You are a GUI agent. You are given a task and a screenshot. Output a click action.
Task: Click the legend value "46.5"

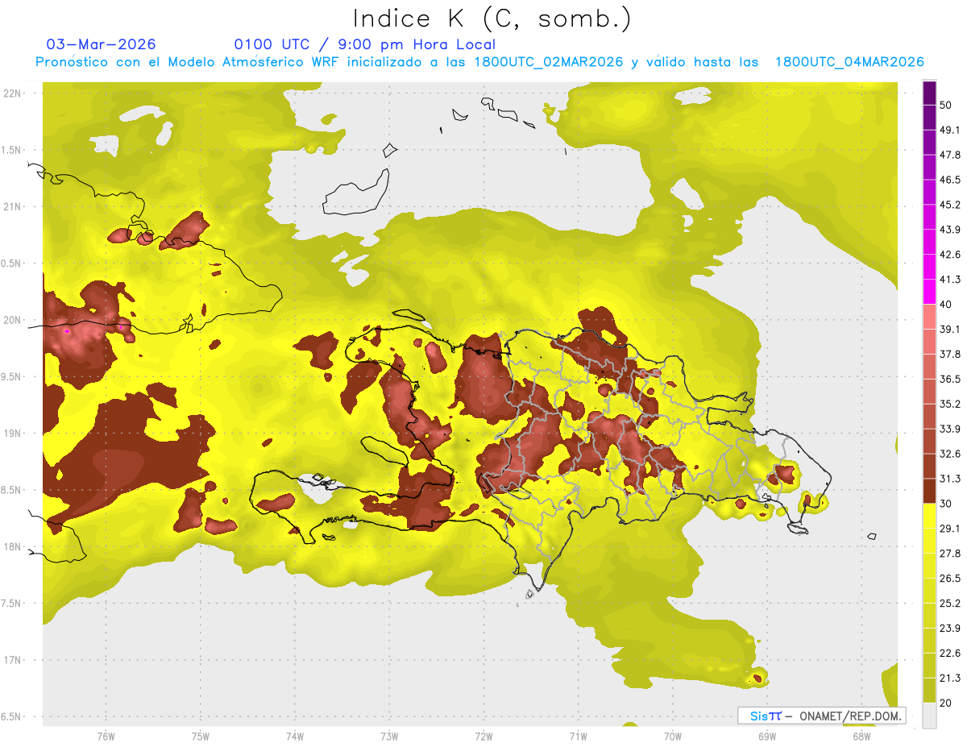click(950, 180)
